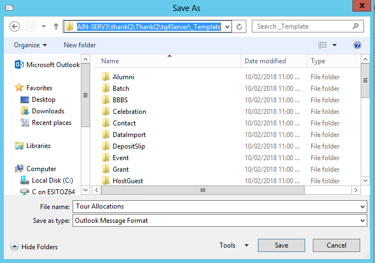The image size is (375, 263).
Task: Open the Help question mark icon
Action: tap(357, 45)
